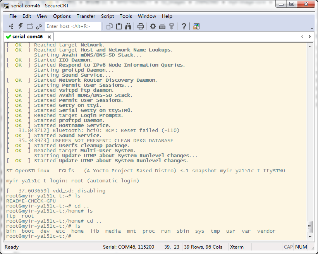Image resolution: width=318 pixels, height=254 pixels.
Task: Click the Copy icon in toolbar
Action: (110, 26)
